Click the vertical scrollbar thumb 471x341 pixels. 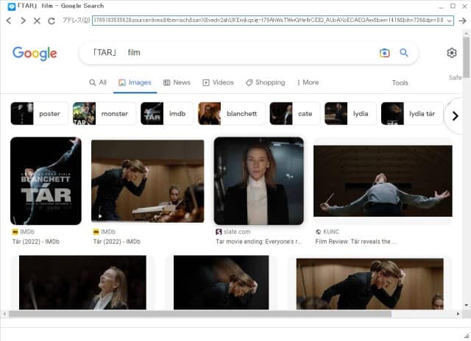tap(466, 57)
